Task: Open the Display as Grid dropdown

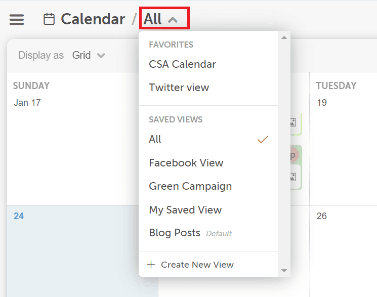Action: pos(89,55)
